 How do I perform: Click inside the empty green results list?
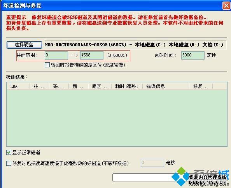[117, 118]
